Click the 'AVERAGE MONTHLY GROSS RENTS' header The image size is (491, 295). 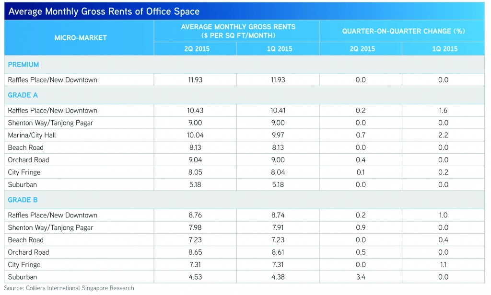pyautogui.click(x=238, y=27)
